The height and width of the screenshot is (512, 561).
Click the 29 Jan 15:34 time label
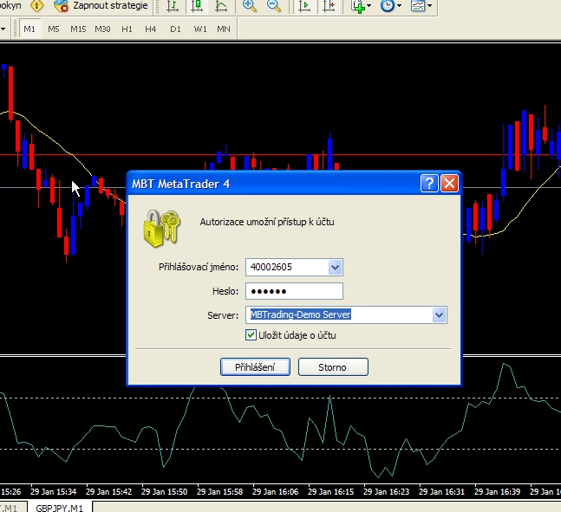coord(53,491)
